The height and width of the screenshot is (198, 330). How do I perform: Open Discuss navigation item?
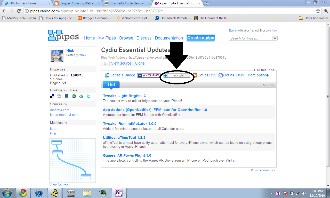[144, 38]
